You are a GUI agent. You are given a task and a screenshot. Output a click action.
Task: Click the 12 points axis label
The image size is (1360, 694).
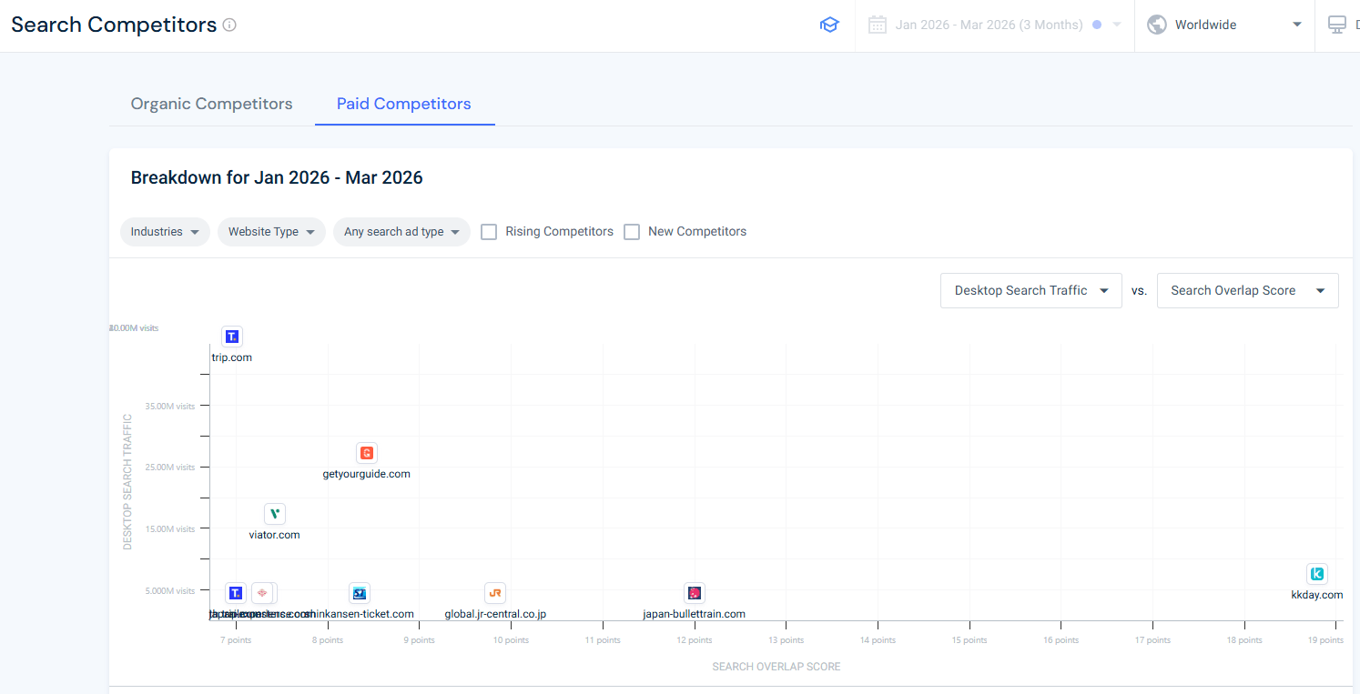coord(695,640)
